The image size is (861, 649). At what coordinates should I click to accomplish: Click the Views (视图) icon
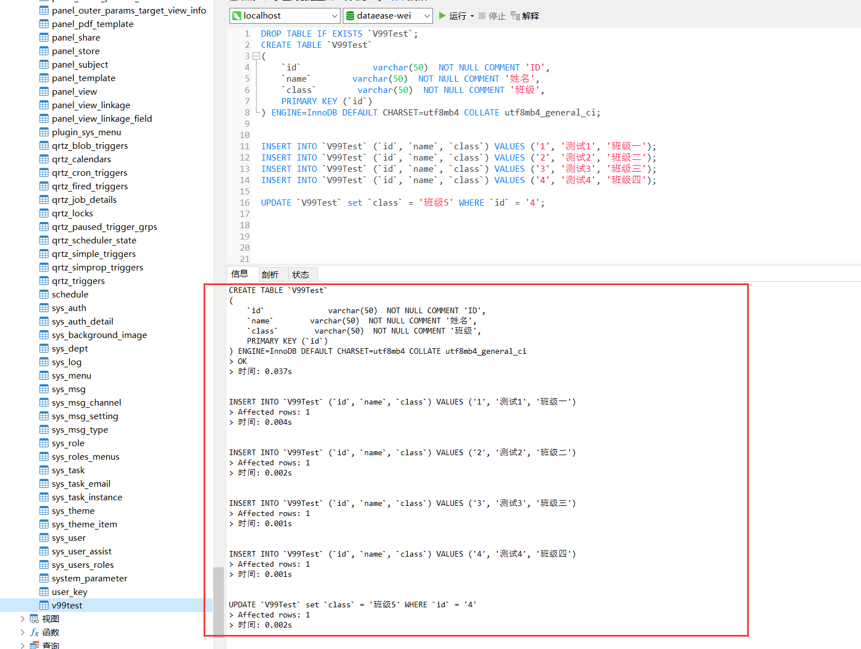34,619
